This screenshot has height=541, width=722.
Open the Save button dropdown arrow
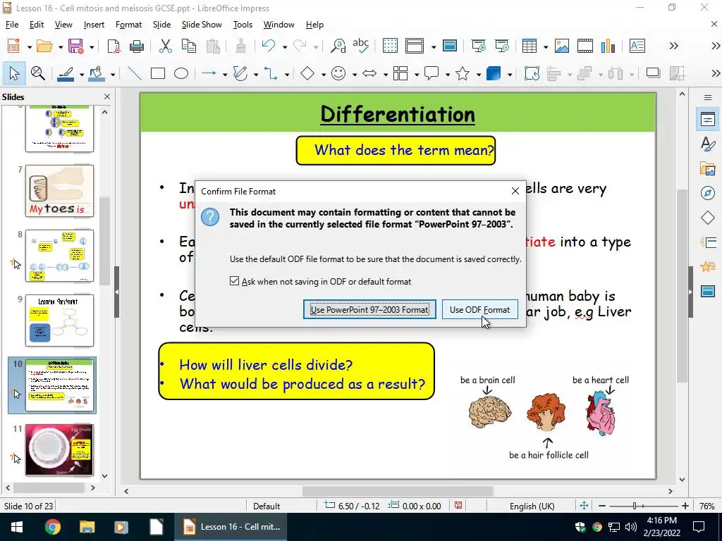[92, 46]
